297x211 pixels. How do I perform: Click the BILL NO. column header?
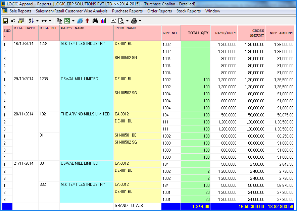49,33
